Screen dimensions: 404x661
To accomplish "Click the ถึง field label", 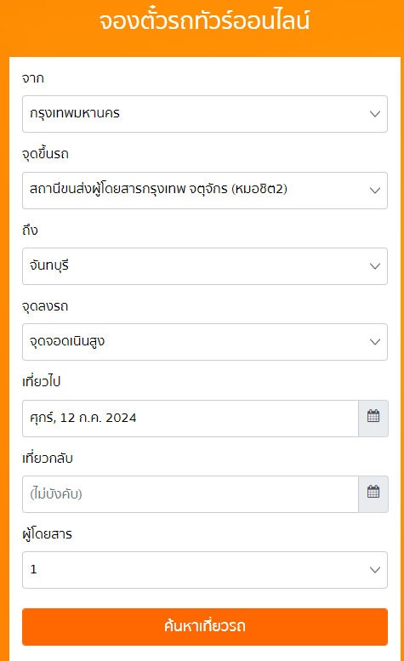I will click(30, 230).
